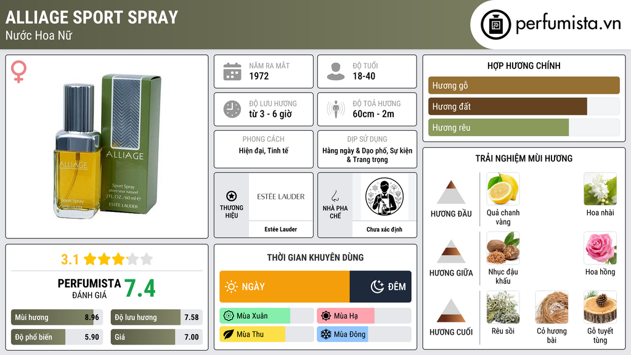Click the perfumista.vn perfume bottle logo icon
The height and width of the screenshot is (355, 631).
pos(495,25)
